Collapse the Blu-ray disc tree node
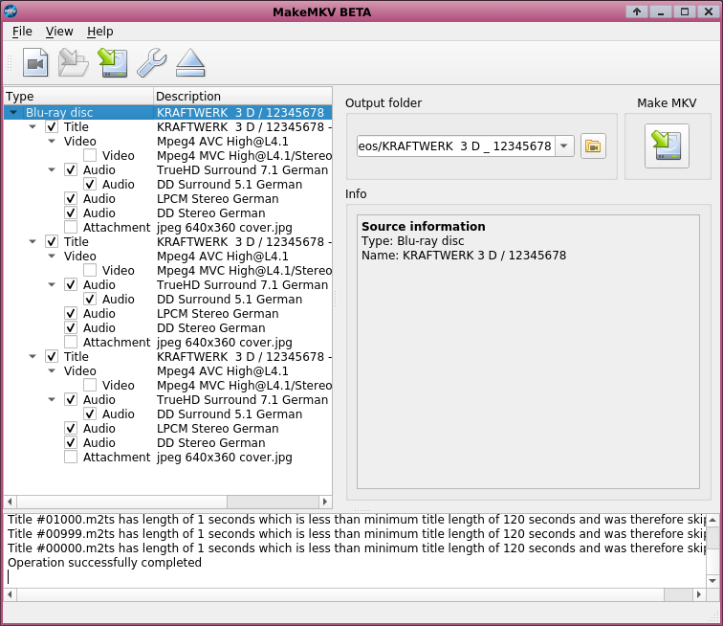This screenshot has width=723, height=626. (x=12, y=113)
